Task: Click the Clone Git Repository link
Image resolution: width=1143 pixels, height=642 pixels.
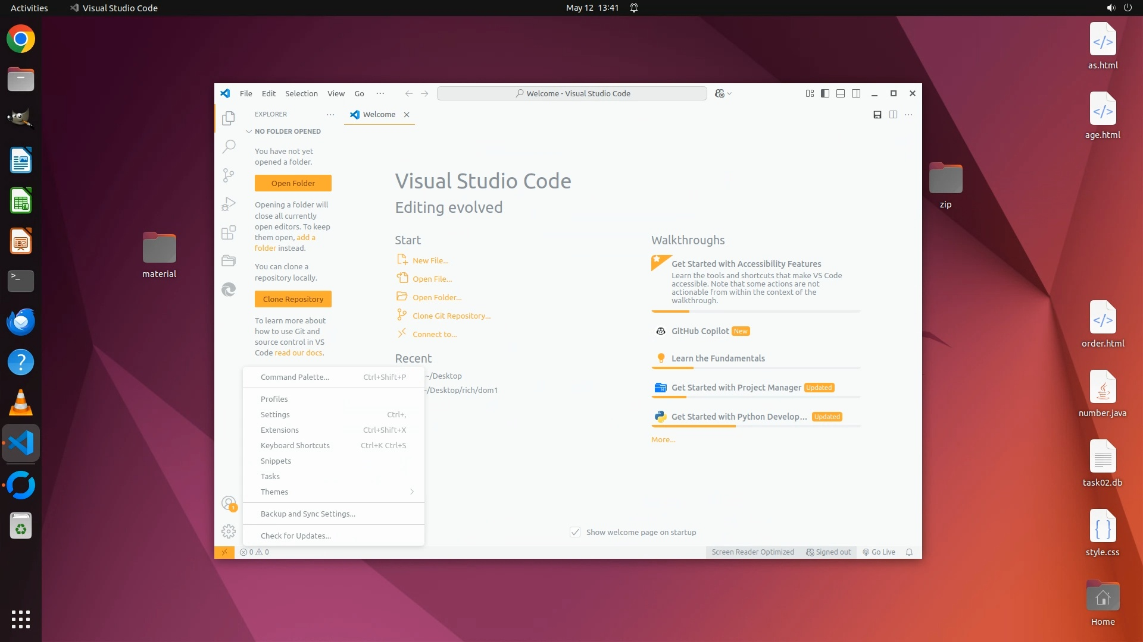Action: point(451,316)
